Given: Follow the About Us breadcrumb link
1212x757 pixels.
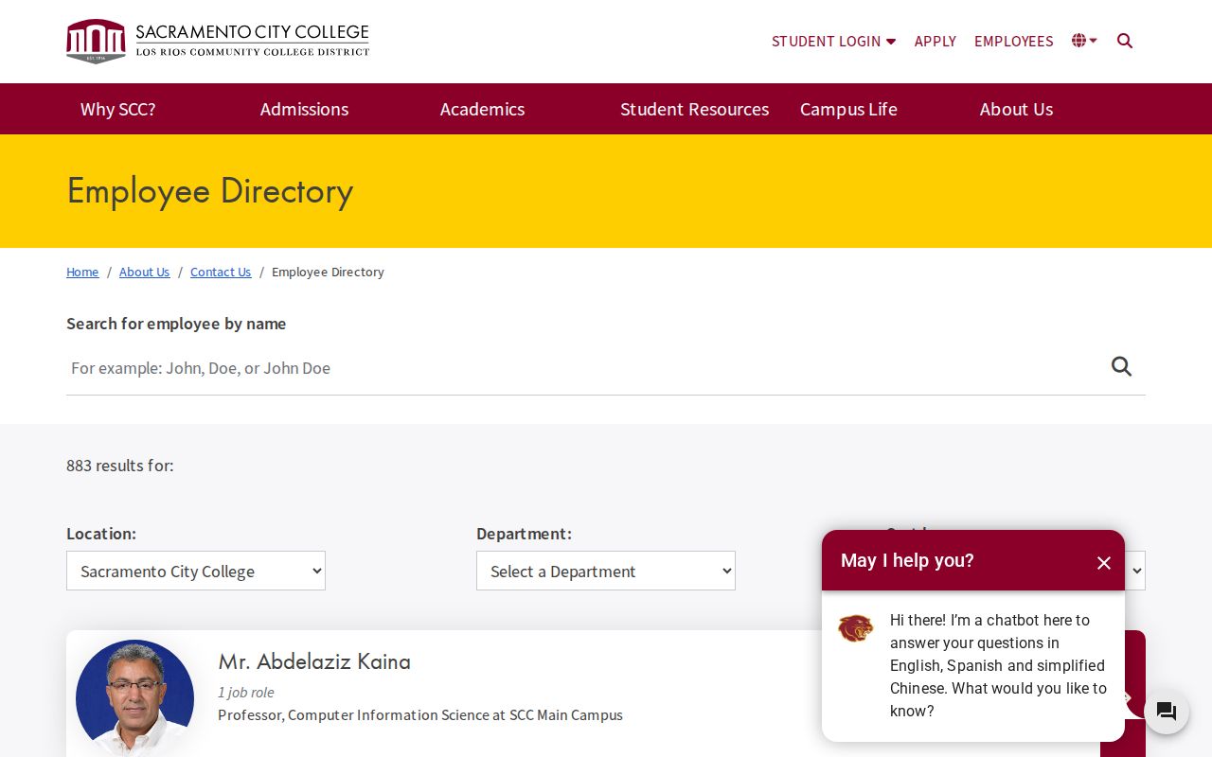Looking at the screenshot, I should (x=144, y=272).
